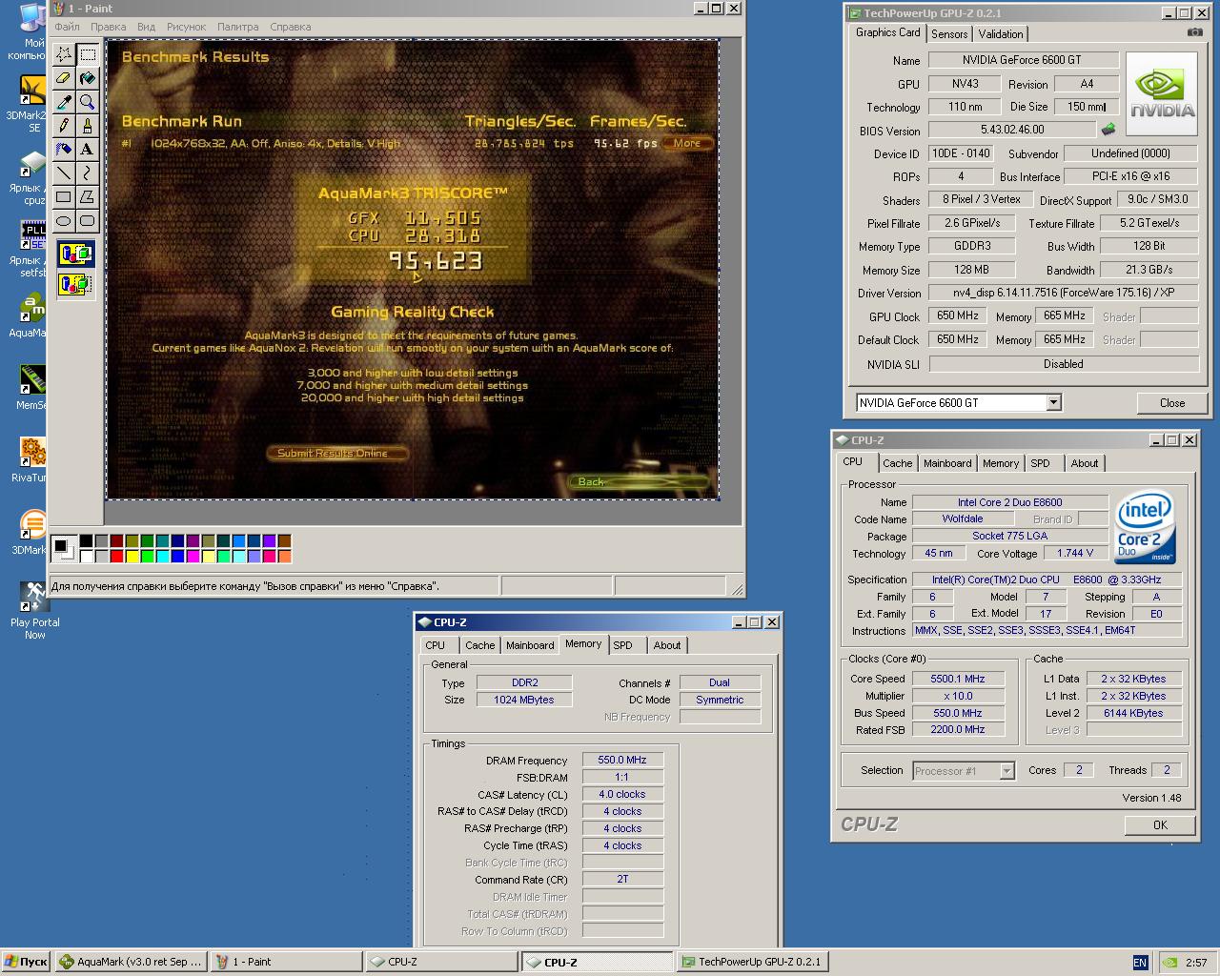Click the EN language indicator in tray
1220x976 pixels.
pyautogui.click(x=1140, y=963)
